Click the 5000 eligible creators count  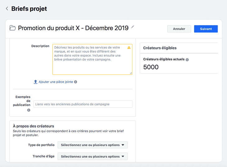tap(151, 67)
